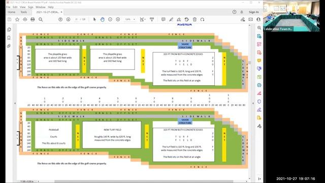The image size is (325, 183).
Task: Click the stamp tool icon
Action: [x=187, y=19]
